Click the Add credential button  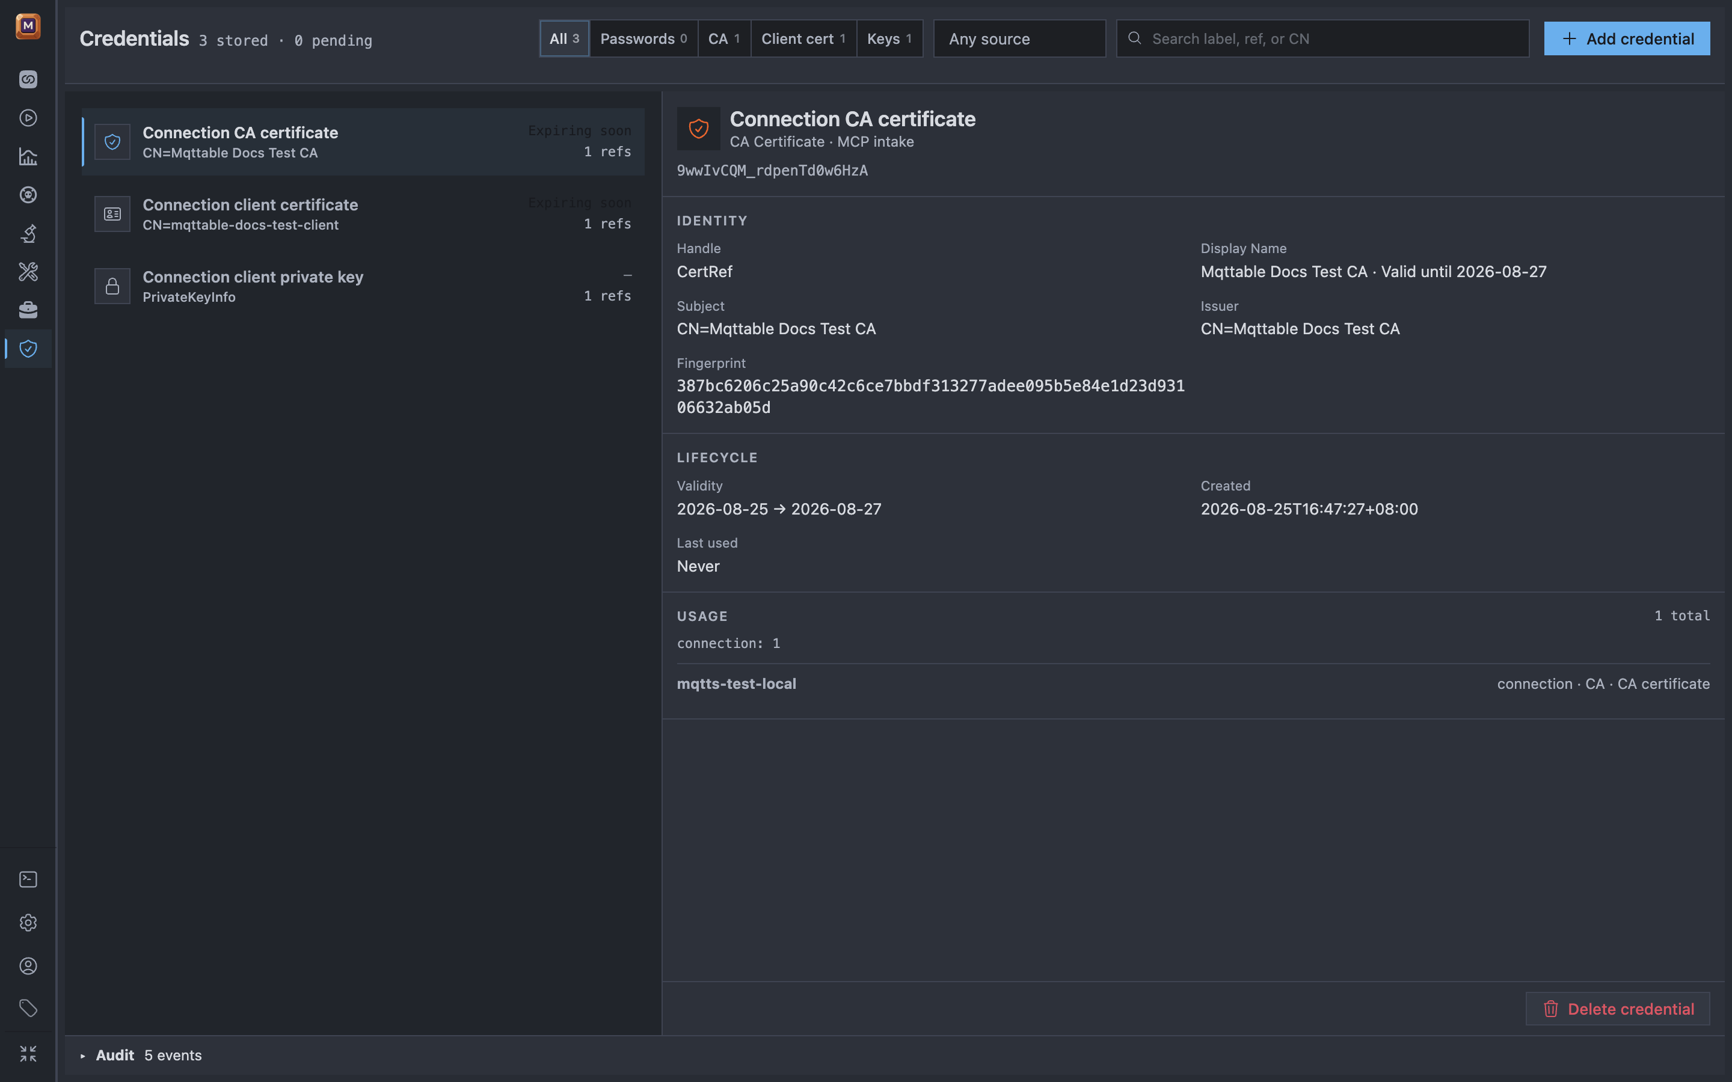click(x=1627, y=38)
